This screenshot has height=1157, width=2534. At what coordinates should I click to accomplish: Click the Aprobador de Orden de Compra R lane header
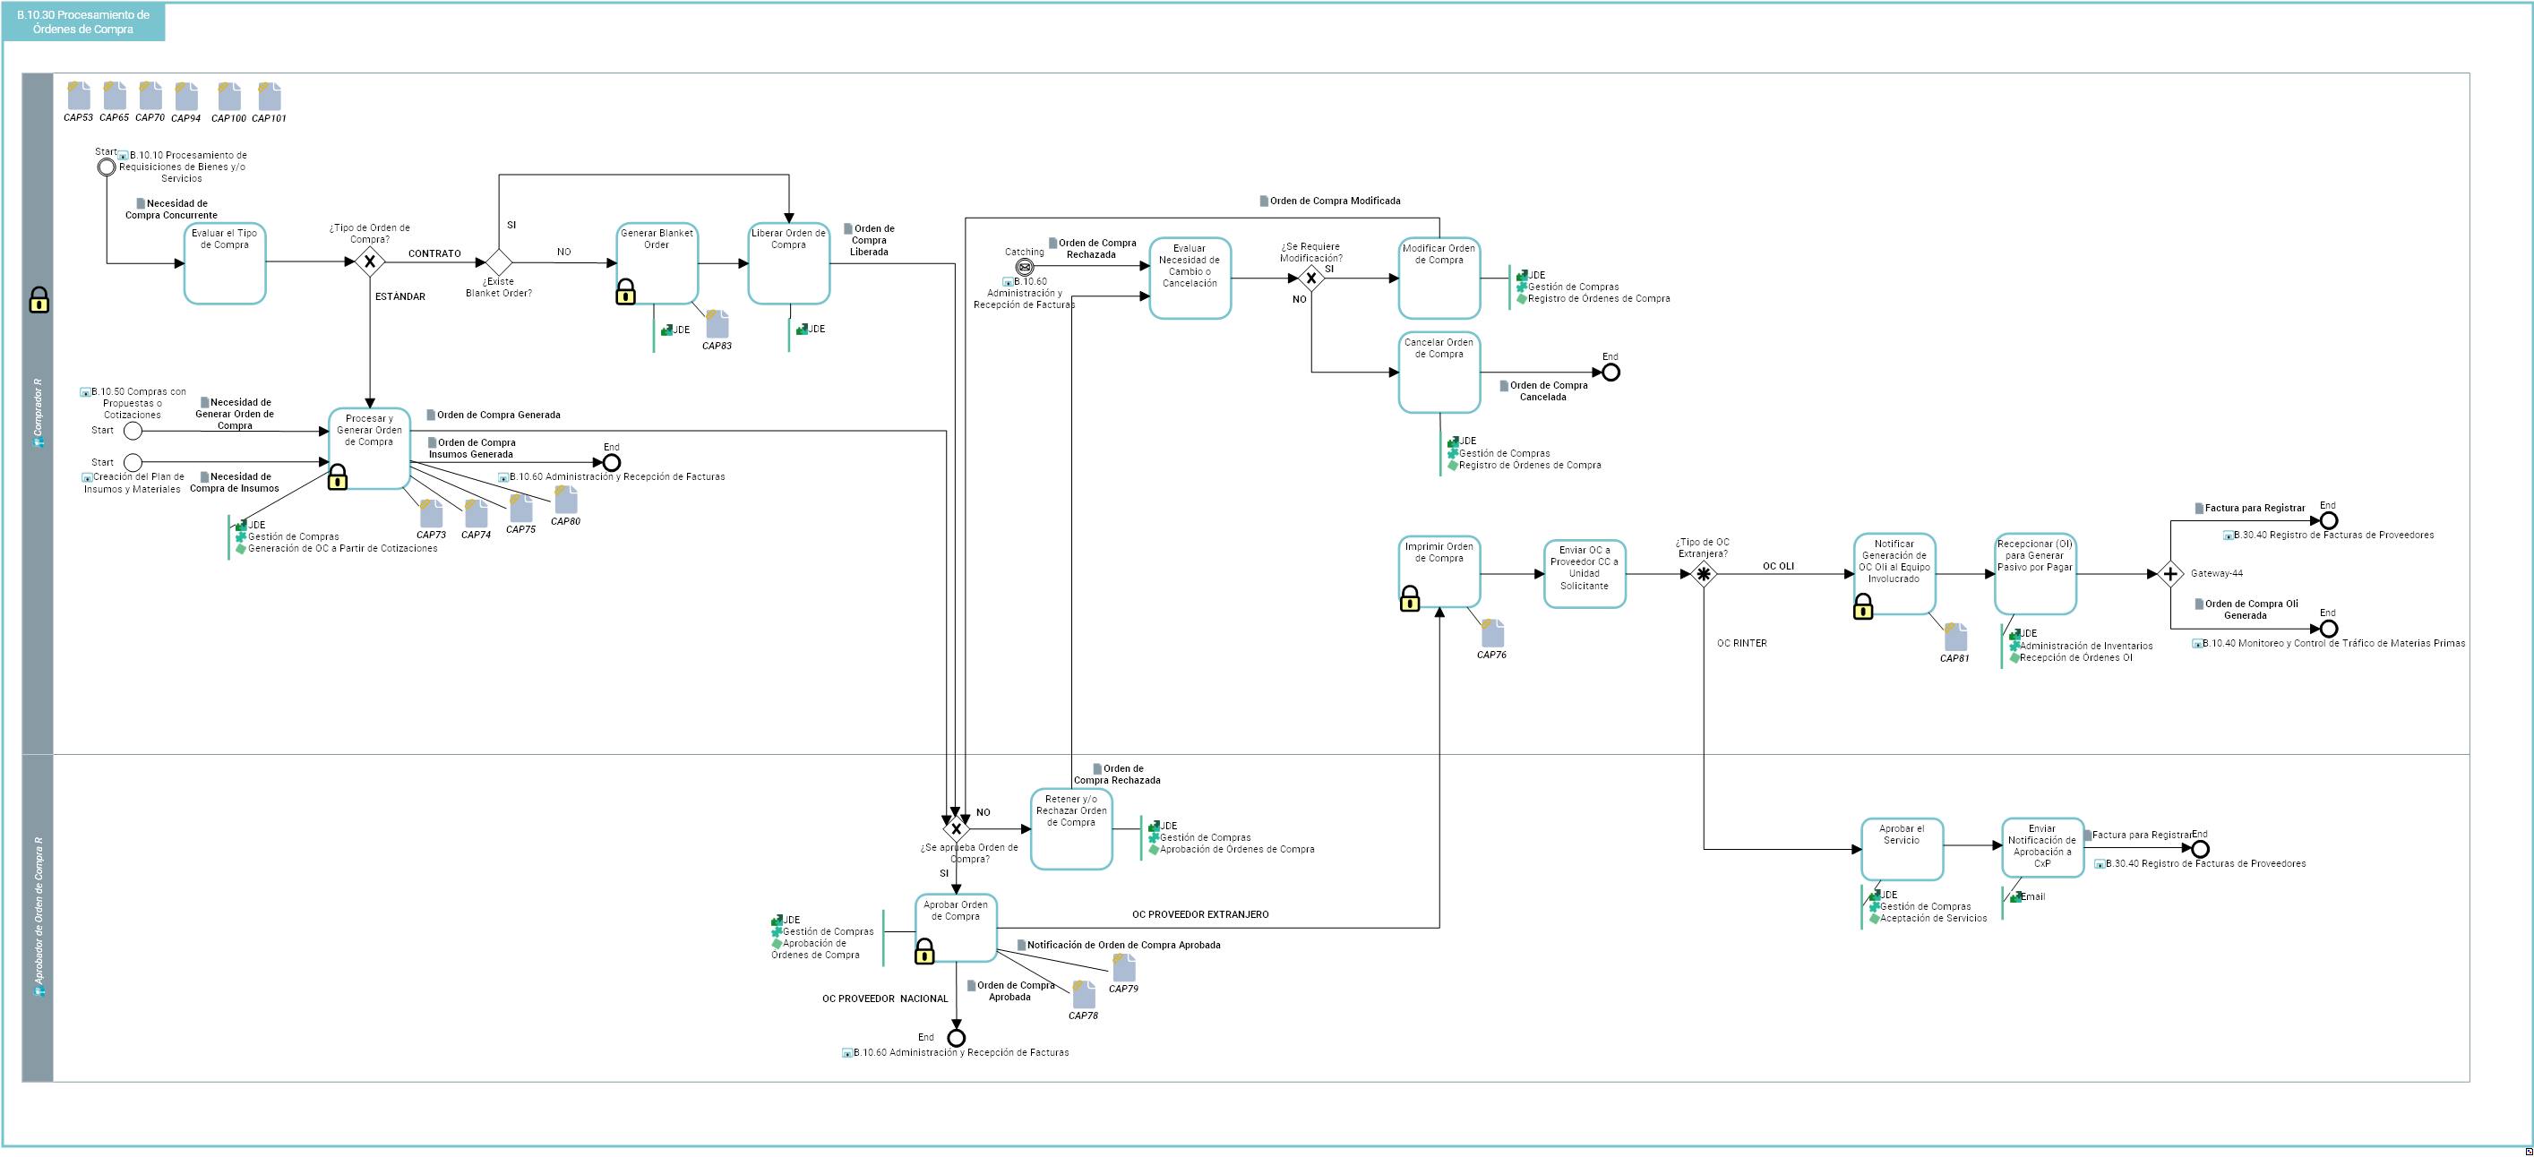(x=38, y=918)
